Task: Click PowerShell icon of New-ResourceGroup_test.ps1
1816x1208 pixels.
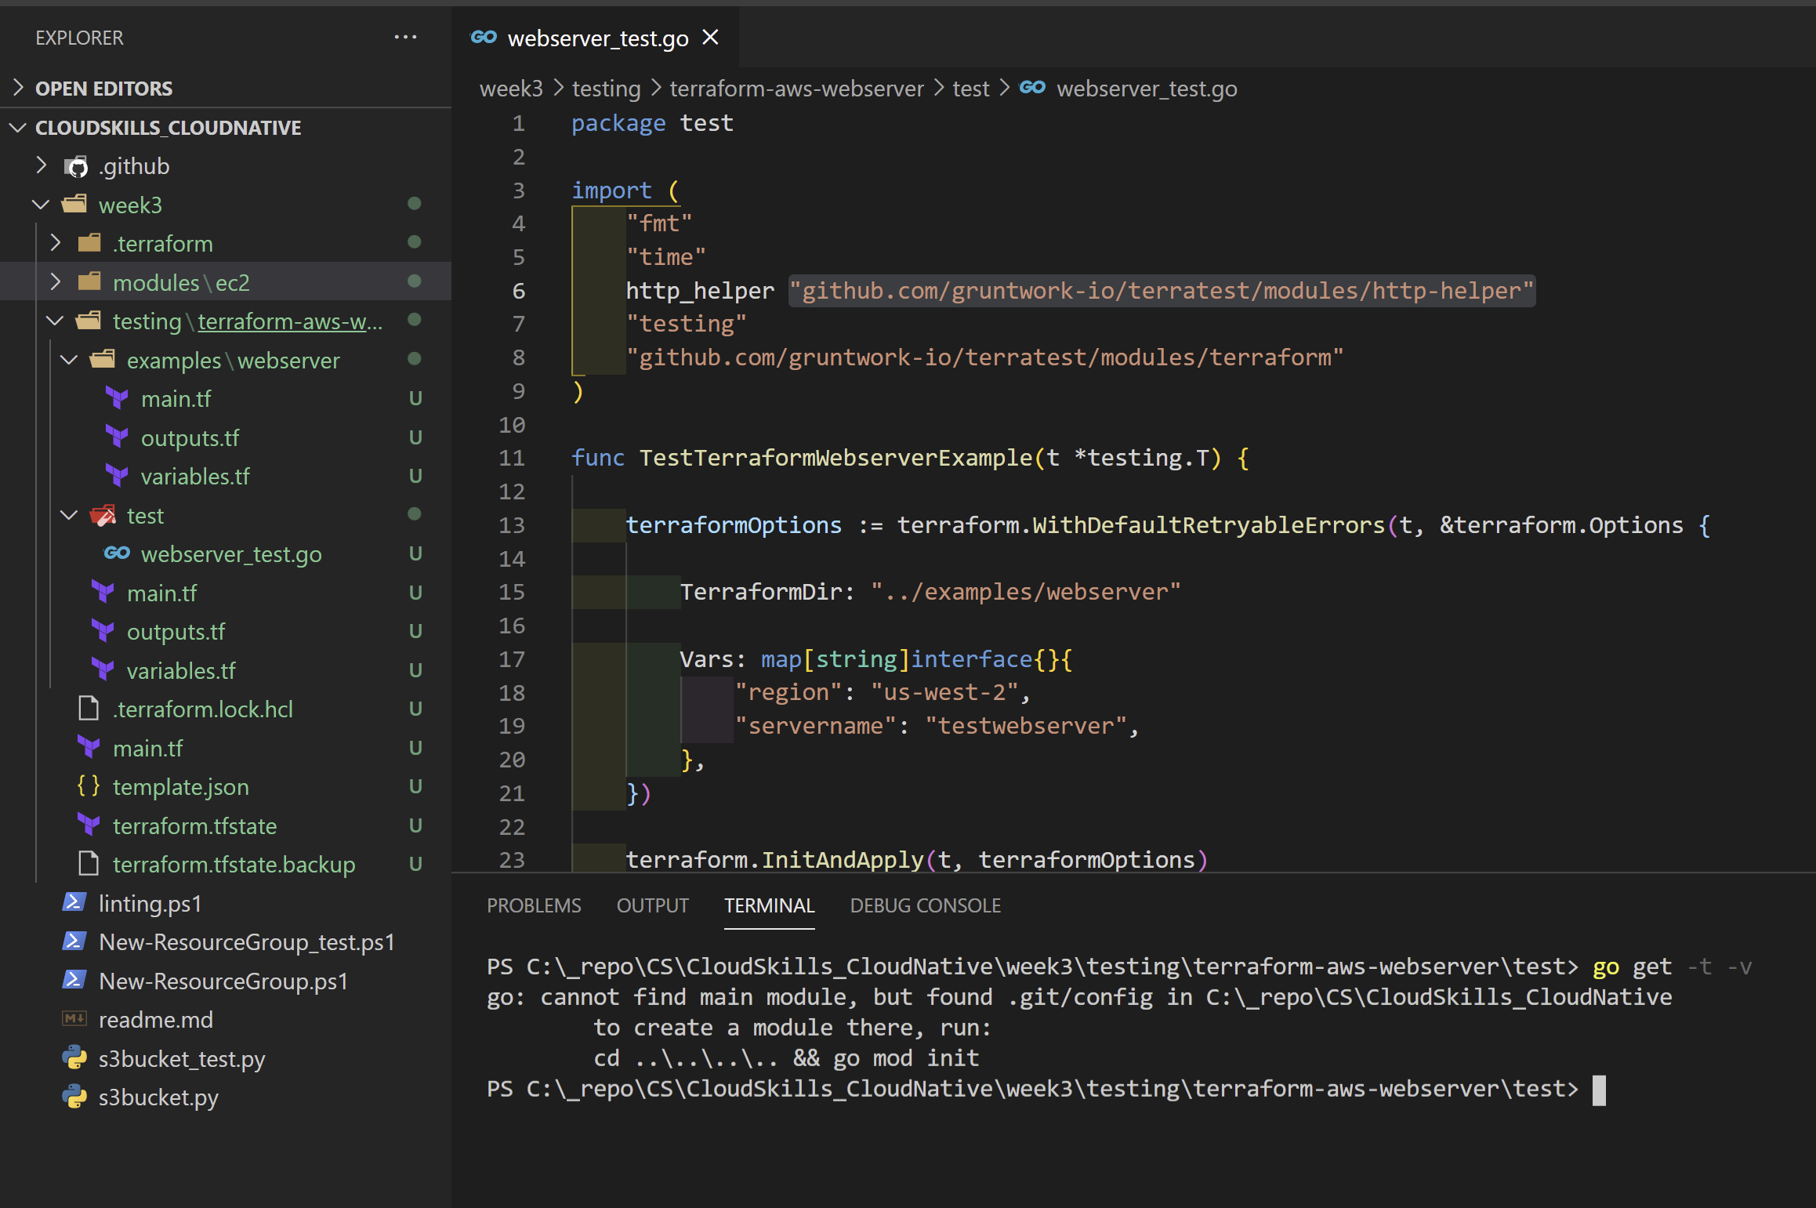Action: [x=74, y=941]
